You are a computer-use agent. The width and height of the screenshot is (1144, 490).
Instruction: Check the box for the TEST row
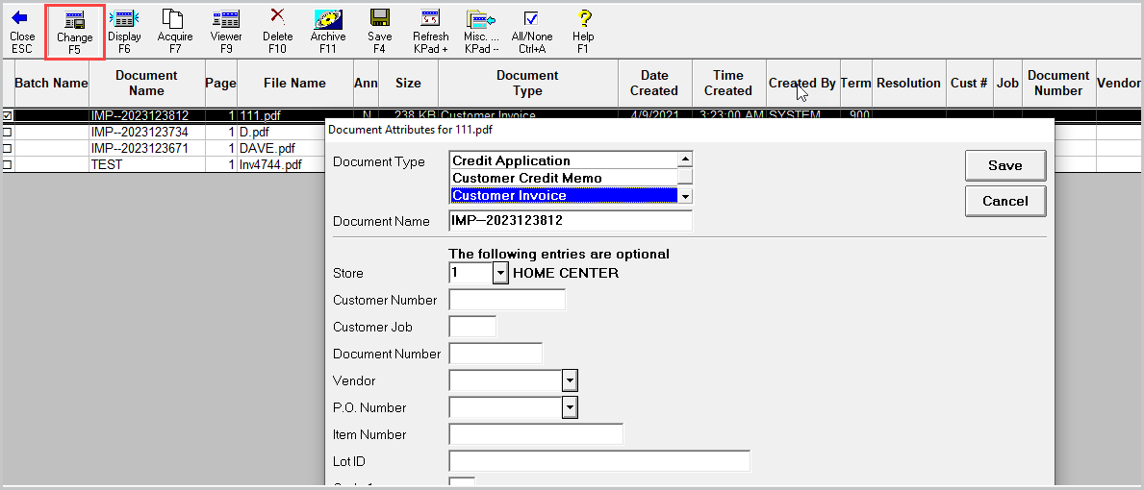[8, 164]
